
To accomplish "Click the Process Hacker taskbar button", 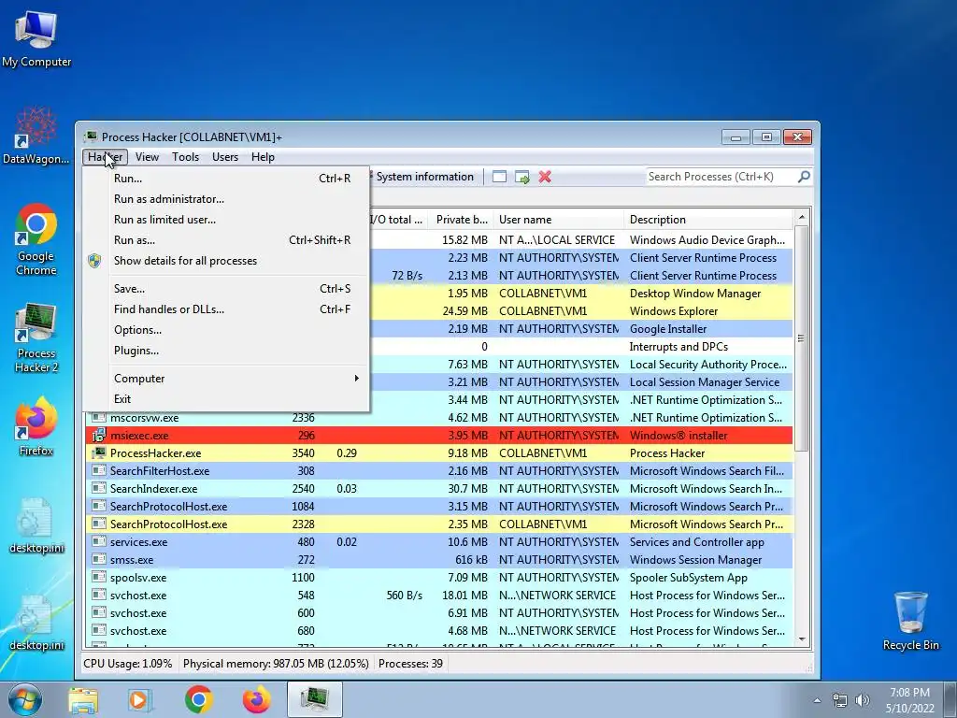I will click(x=314, y=699).
